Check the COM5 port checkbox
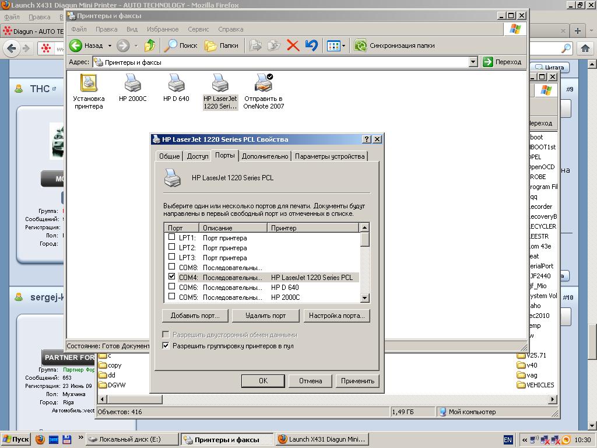This screenshot has height=448, width=597. tap(172, 296)
